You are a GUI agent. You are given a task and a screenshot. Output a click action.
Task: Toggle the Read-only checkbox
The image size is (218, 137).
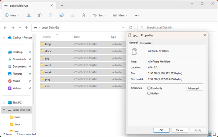coord(149,88)
